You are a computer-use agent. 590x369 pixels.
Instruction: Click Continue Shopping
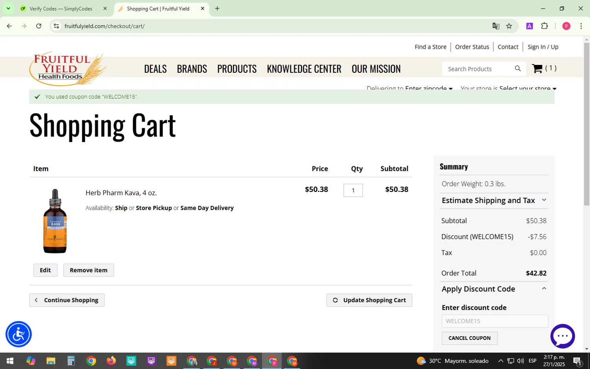point(67,300)
